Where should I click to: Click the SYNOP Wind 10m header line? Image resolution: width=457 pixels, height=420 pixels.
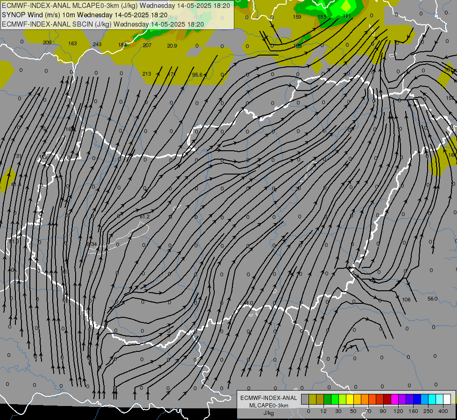click(x=84, y=15)
